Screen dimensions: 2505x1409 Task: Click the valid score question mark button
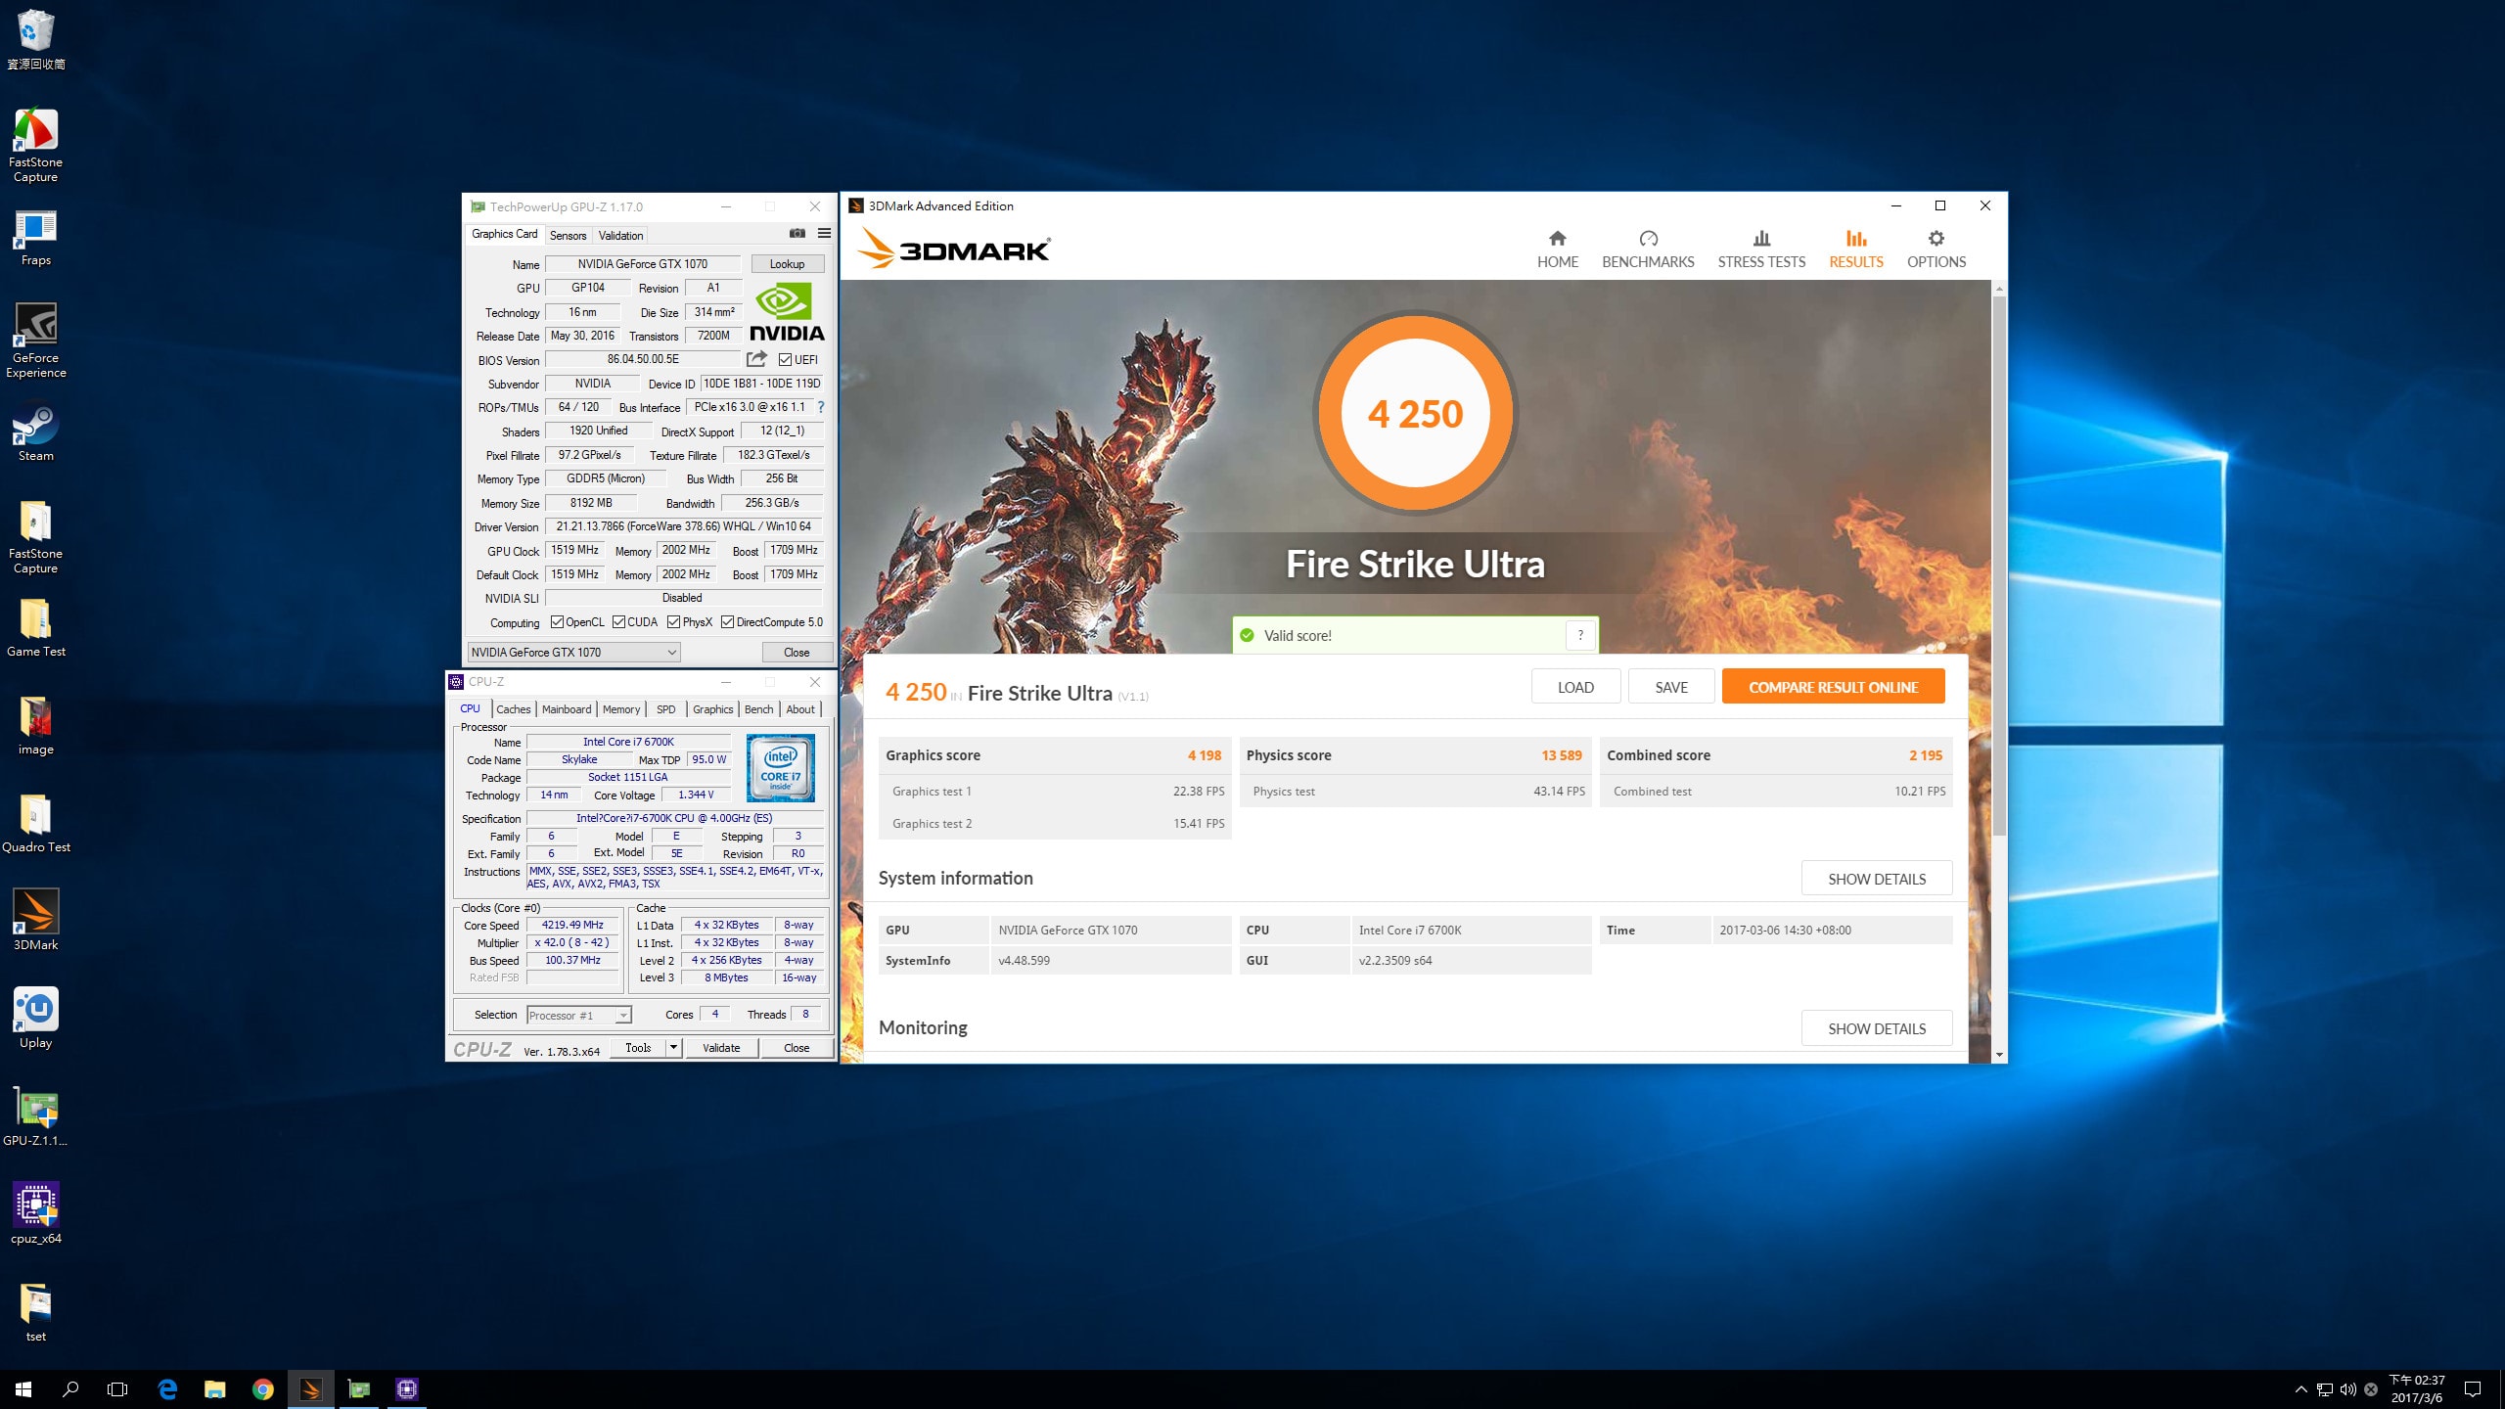click(1580, 635)
